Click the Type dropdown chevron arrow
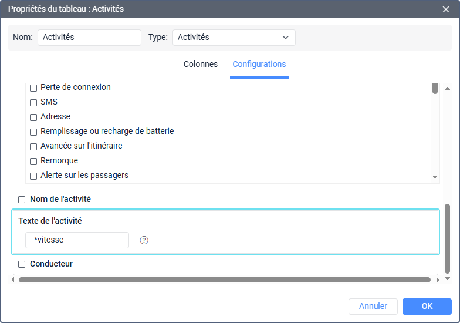 coord(285,38)
